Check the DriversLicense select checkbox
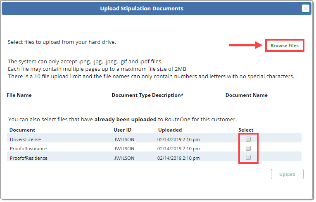Viewport: 316px width, 202px height. point(248,139)
